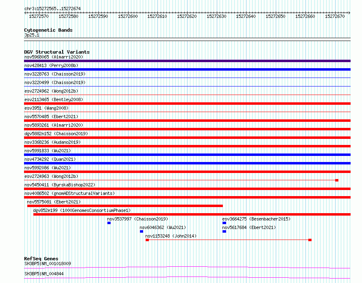Viewport: 362px width, 283px height.
Task: Click the right red end block of nsv1153248
Action: [310, 240]
